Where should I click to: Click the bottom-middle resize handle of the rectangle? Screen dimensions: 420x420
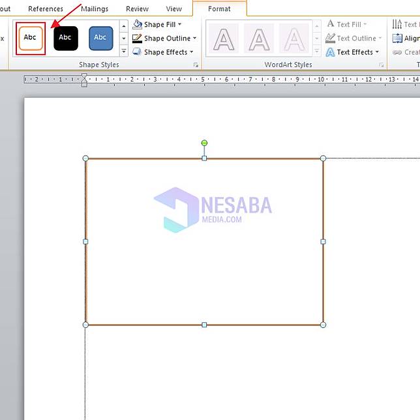(204, 325)
